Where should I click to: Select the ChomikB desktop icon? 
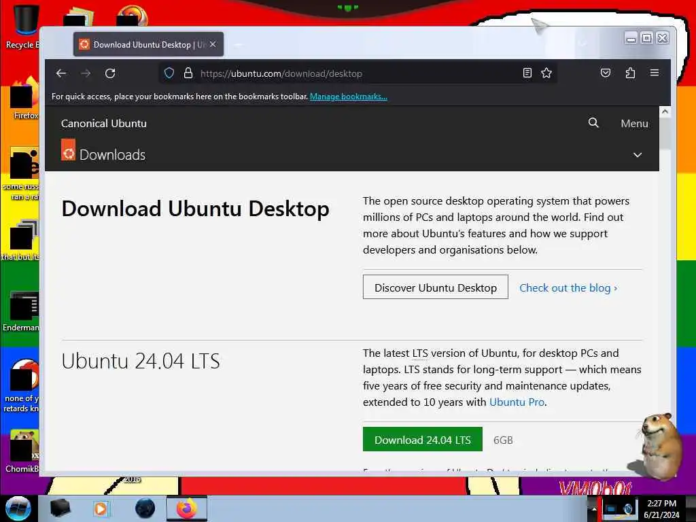point(22,451)
